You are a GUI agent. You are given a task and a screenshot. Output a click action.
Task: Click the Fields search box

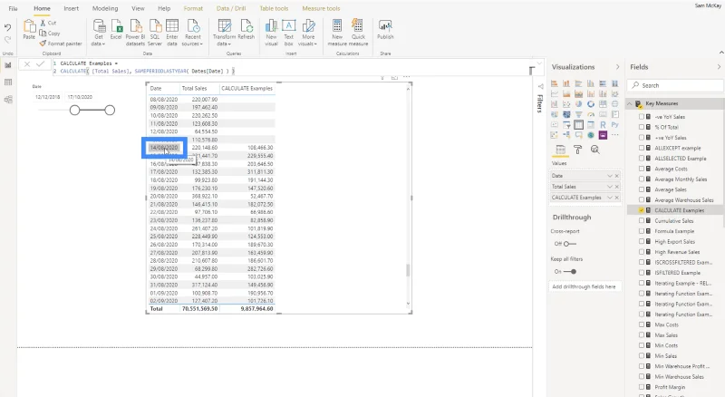[x=674, y=85]
